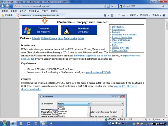Open the 編輯(E) menu
The image size is (168, 126).
click(14, 11)
